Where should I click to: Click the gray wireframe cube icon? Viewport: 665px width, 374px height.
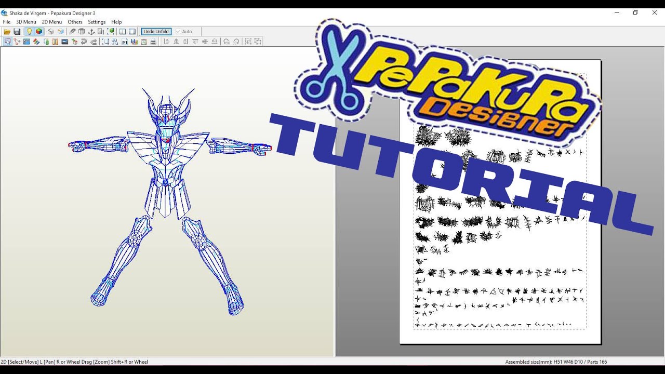point(50,32)
